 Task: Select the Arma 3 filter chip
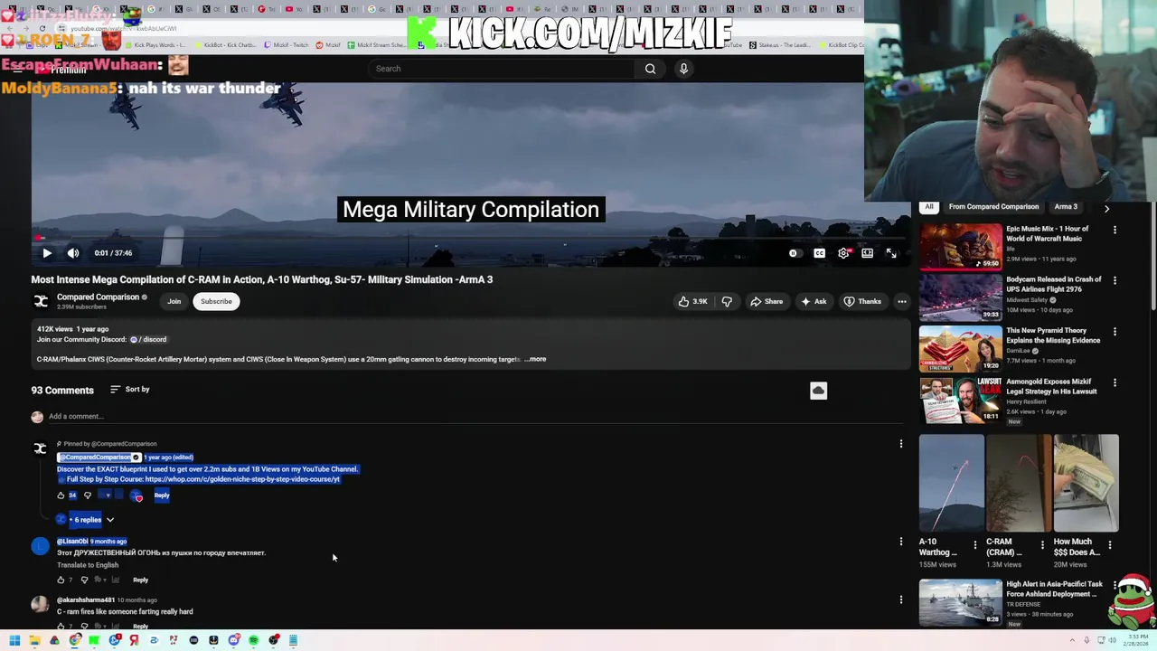(x=1066, y=207)
